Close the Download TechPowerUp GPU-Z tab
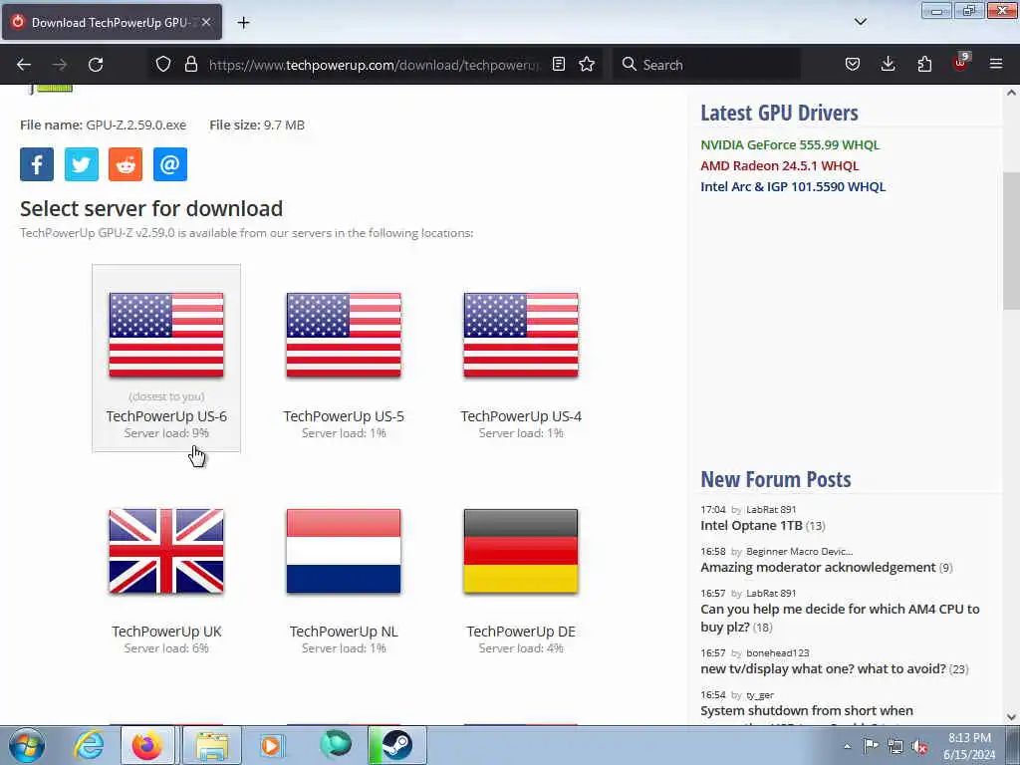This screenshot has height=765, width=1020. click(206, 22)
